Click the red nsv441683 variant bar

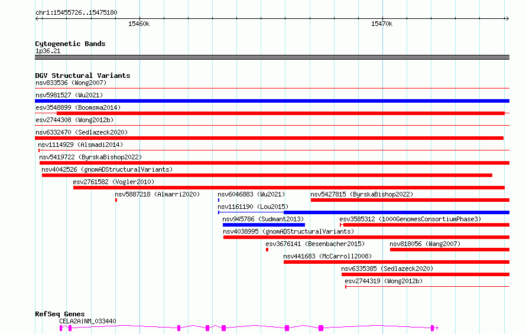coord(397,262)
